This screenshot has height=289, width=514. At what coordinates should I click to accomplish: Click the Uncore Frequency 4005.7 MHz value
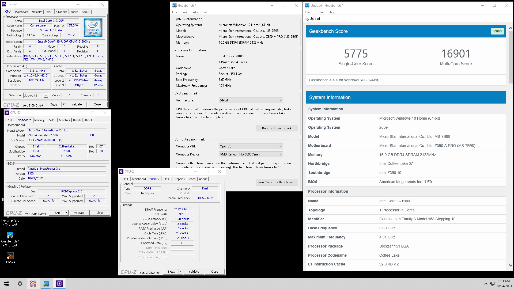click(205, 198)
